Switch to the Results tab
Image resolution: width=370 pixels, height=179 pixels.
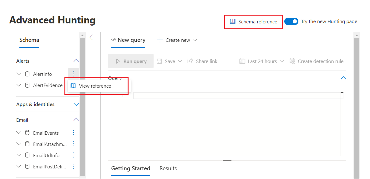point(168,168)
